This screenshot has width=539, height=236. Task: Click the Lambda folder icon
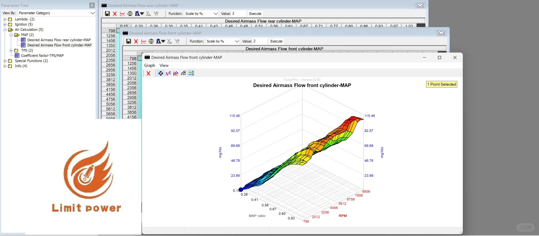coord(10,19)
